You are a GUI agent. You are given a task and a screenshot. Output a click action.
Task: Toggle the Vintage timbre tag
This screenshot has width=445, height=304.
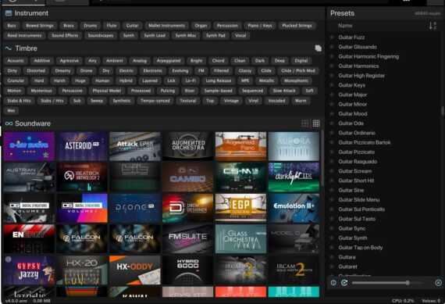point(231,101)
